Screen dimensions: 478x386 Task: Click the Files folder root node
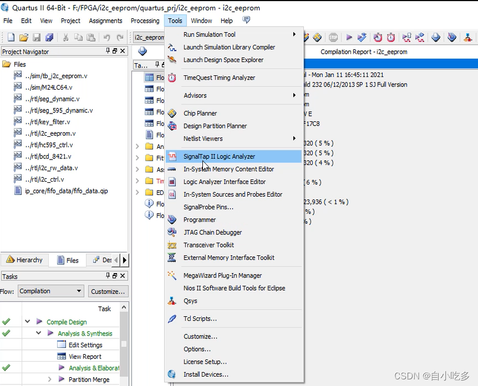point(19,64)
